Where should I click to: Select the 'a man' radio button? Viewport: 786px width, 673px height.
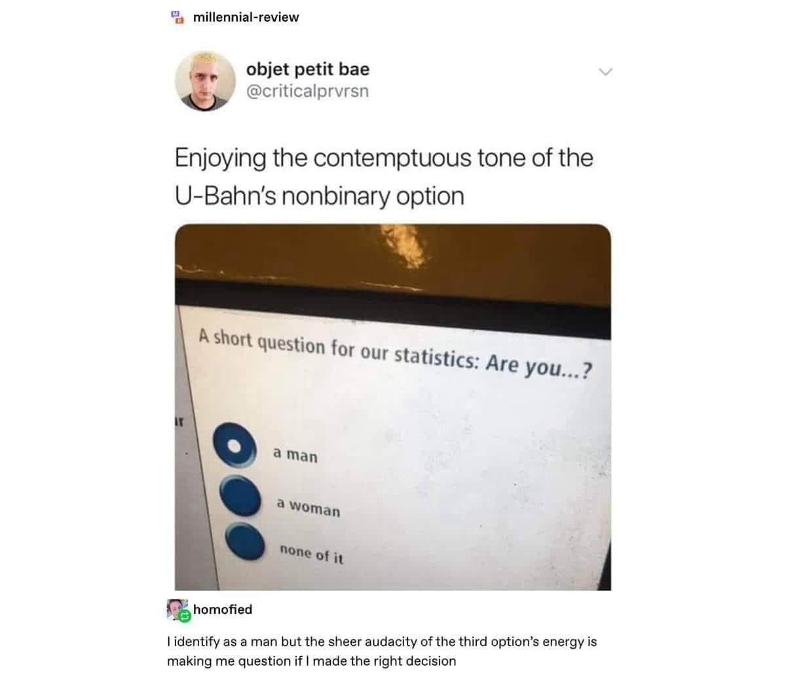point(234,444)
